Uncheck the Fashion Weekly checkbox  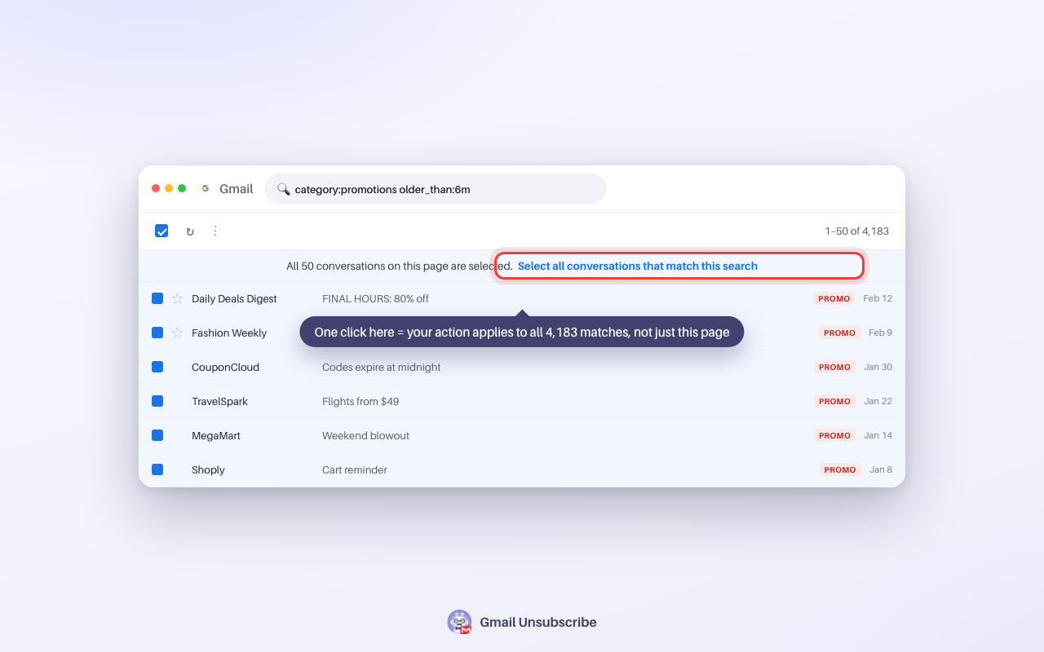tap(157, 333)
